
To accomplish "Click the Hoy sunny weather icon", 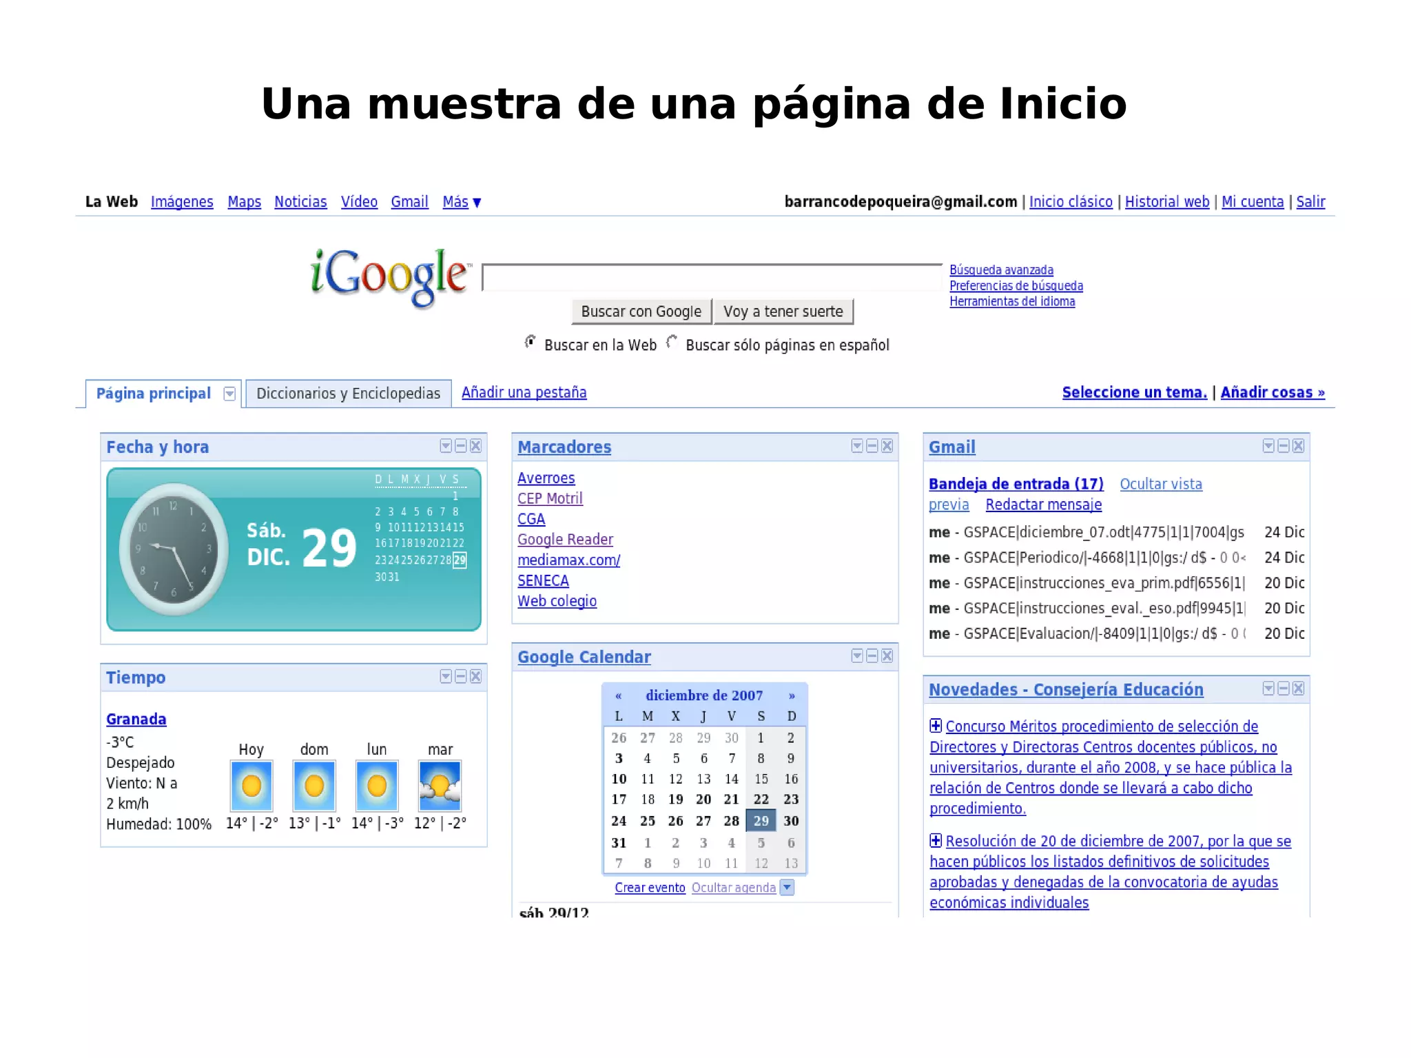I will pyautogui.click(x=251, y=786).
